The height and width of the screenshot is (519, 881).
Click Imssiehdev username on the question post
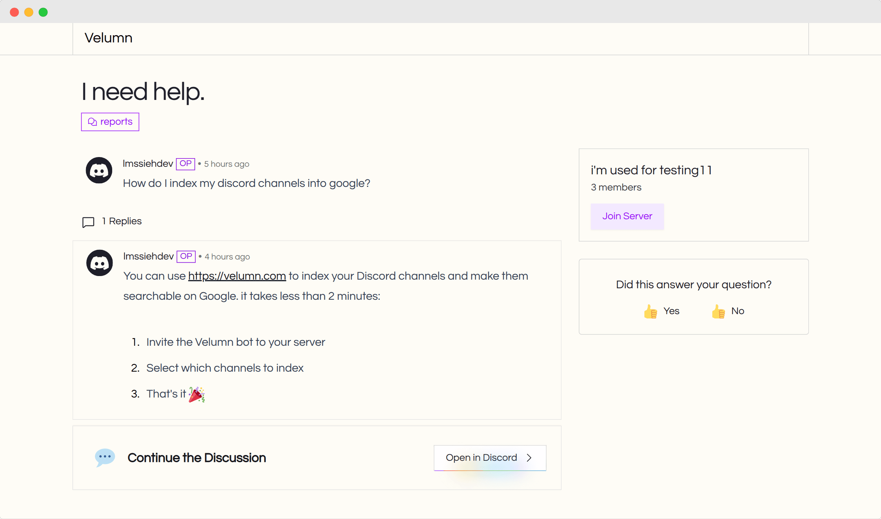(x=148, y=164)
